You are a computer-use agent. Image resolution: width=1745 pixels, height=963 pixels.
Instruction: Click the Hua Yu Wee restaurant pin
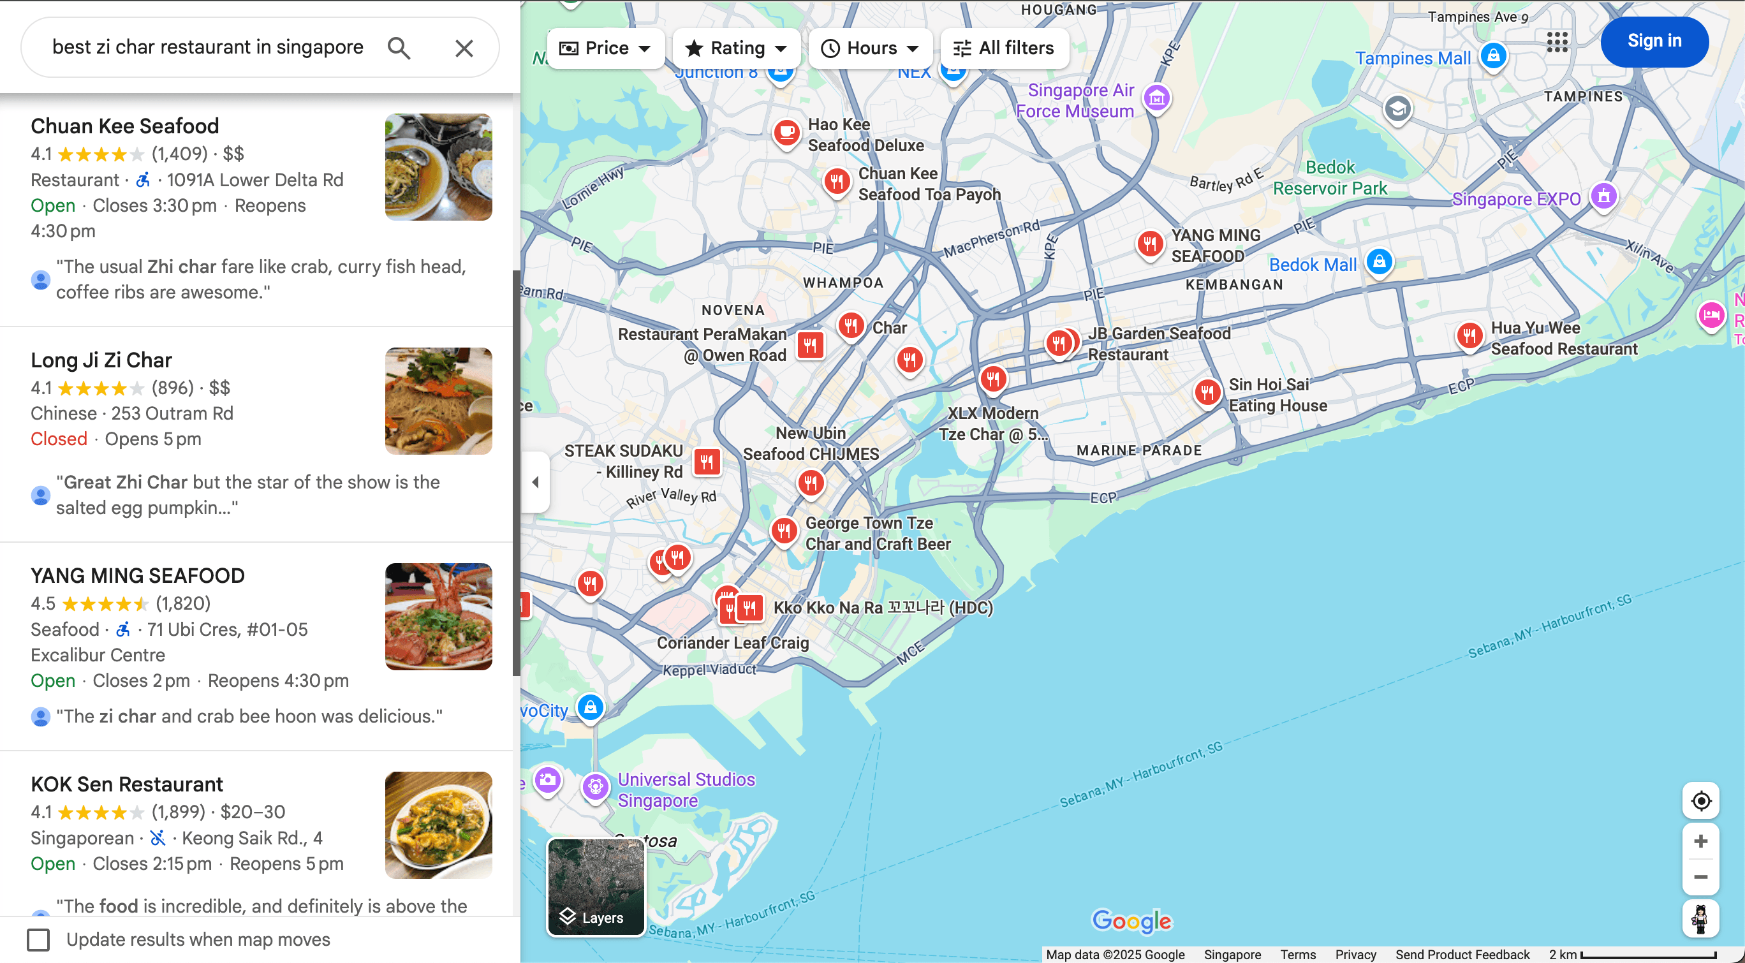1469,335
